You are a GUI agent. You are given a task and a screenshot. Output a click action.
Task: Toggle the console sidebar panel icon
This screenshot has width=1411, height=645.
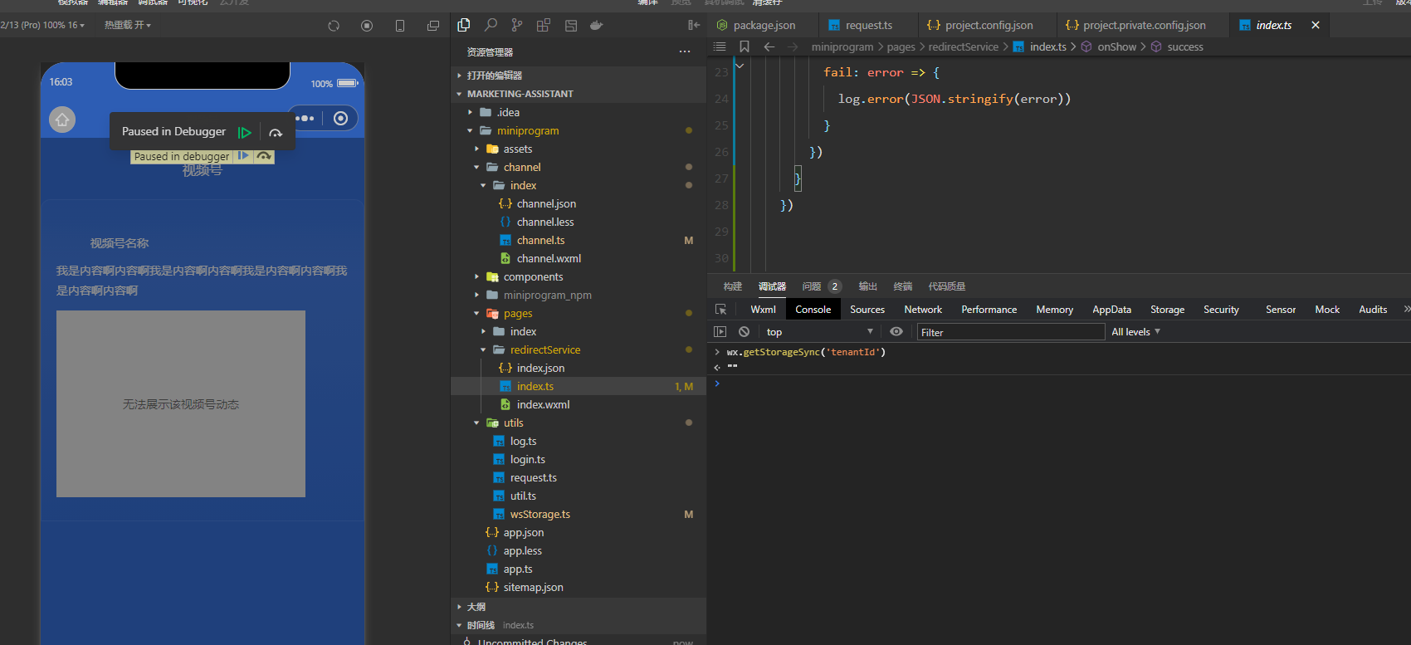click(x=720, y=332)
